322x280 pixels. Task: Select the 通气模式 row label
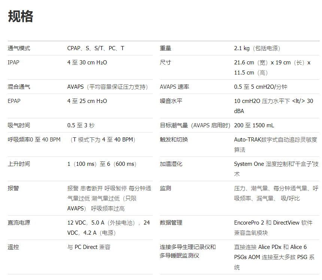(19, 48)
